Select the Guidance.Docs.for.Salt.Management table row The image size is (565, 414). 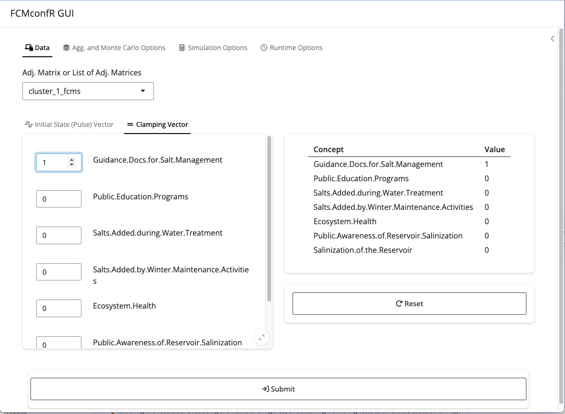[x=409, y=164]
